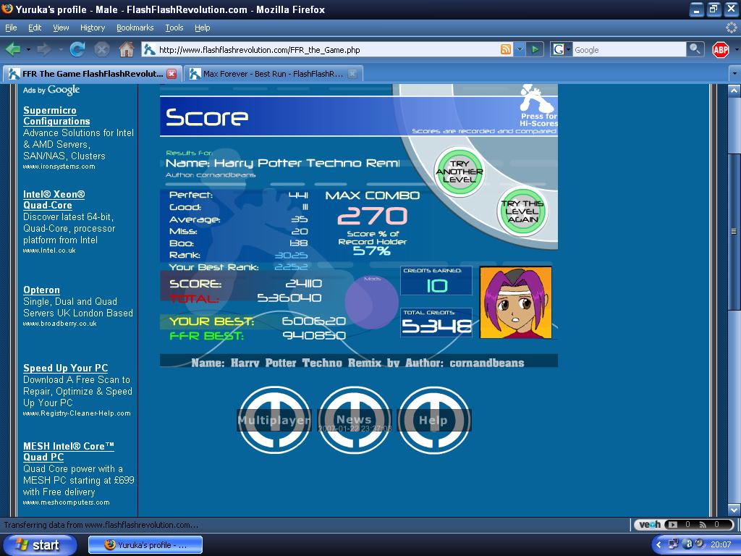
Task: Click the search magnifier icon
Action: pyautogui.click(x=695, y=49)
